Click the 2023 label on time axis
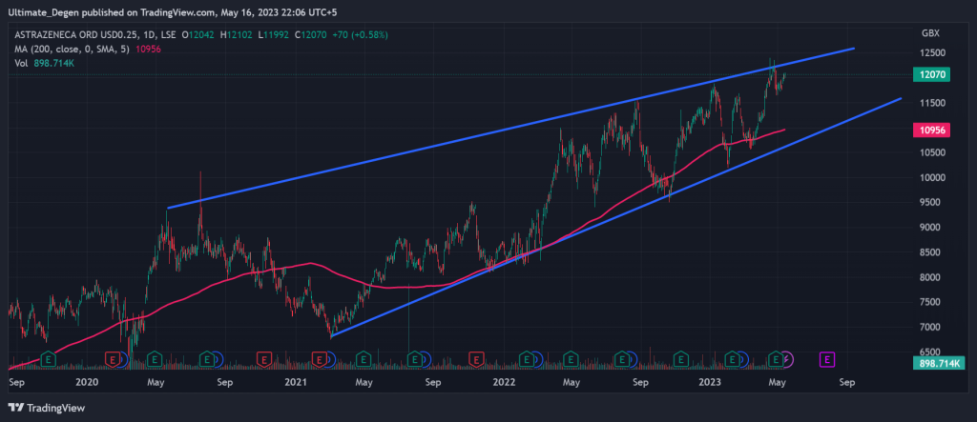Screen dimensions: 977x422 710,382
